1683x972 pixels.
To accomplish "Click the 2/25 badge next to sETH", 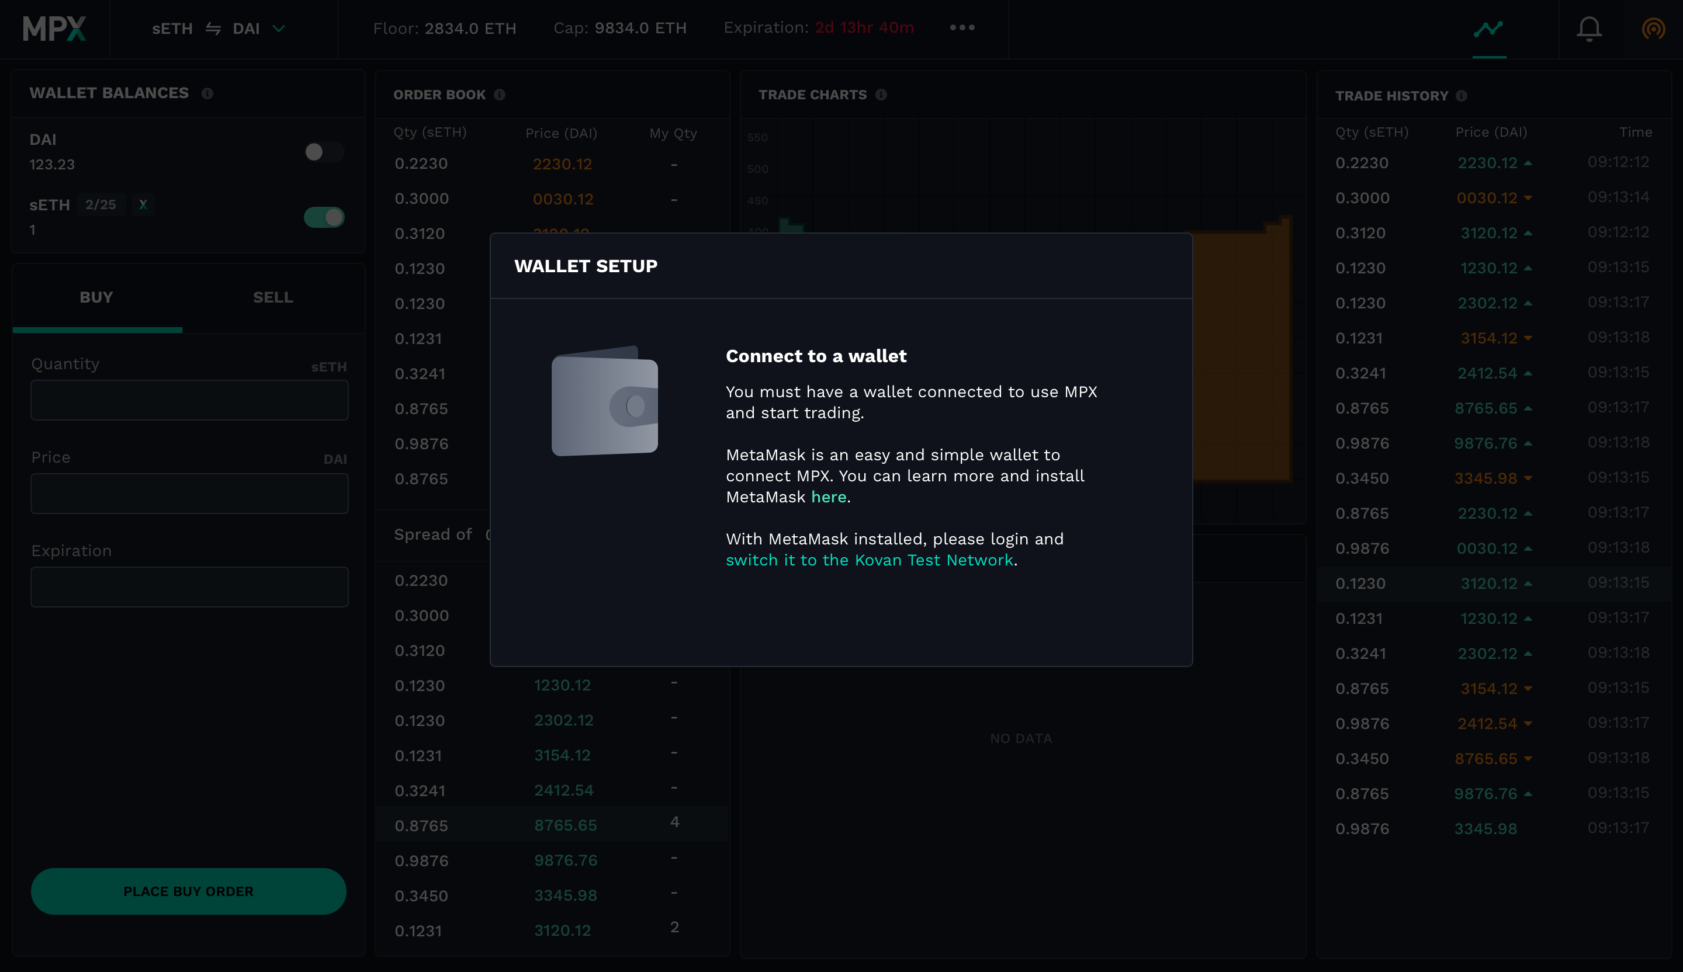I will click(101, 204).
